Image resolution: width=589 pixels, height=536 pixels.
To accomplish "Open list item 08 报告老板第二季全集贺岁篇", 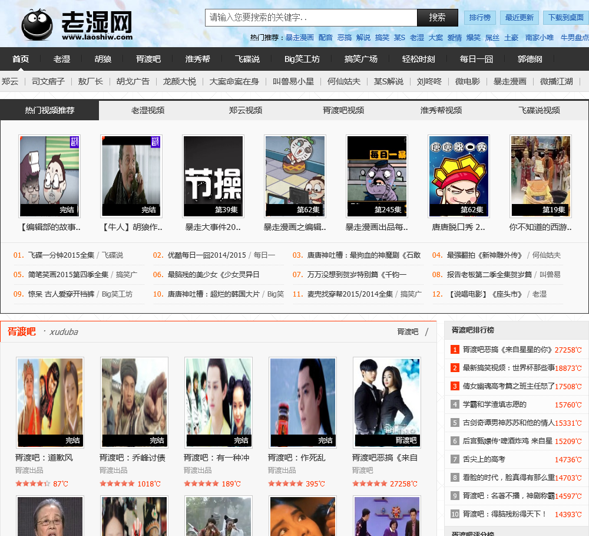I will 489,275.
